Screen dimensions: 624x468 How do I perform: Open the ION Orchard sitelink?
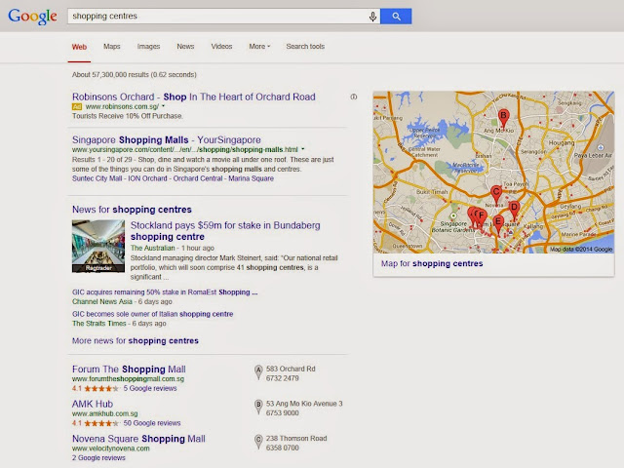[x=147, y=178]
